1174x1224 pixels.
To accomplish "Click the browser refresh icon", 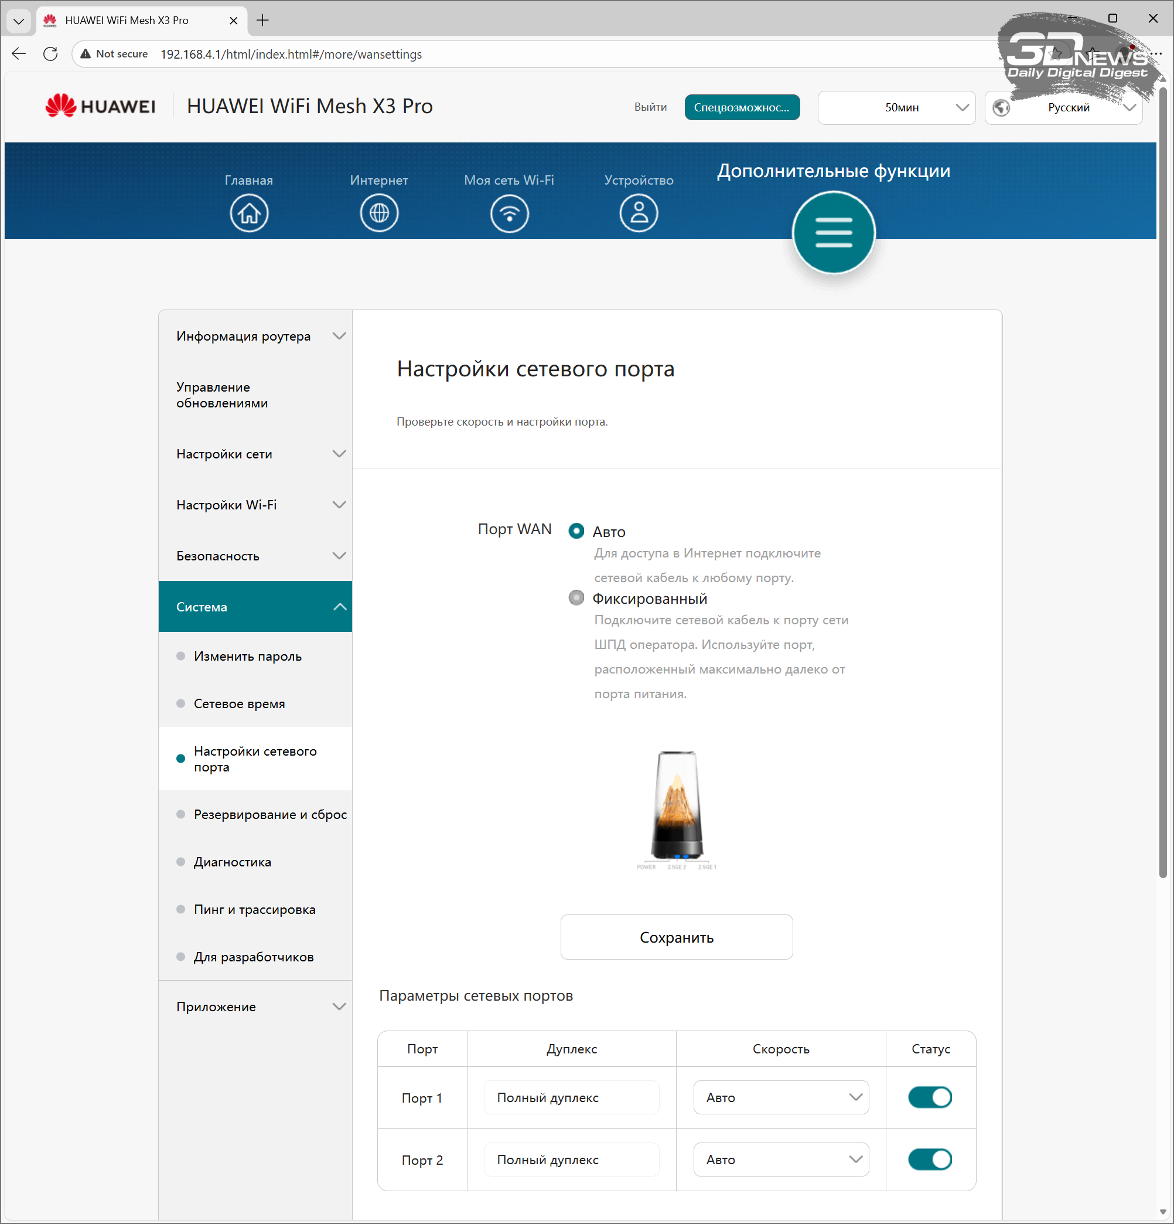I will (50, 55).
